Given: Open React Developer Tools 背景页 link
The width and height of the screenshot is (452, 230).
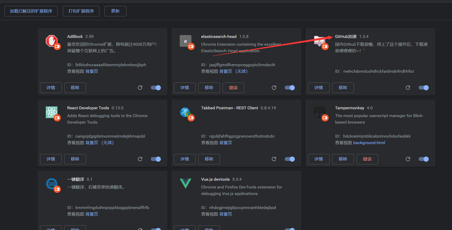Looking at the screenshot, I should pyautogui.click(x=100, y=143).
